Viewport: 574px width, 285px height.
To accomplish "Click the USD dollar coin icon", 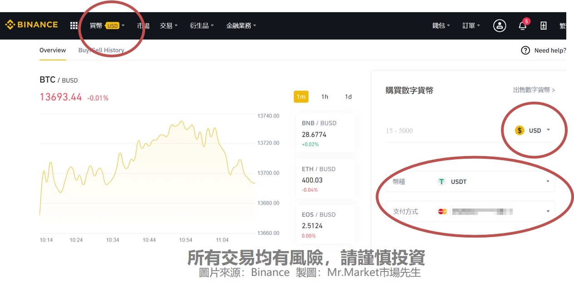I will pos(520,130).
